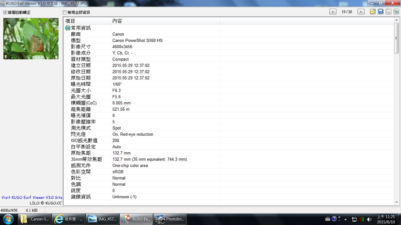Click the hyperfocal value 521.56 m
The image size is (401, 225).
(121, 109)
